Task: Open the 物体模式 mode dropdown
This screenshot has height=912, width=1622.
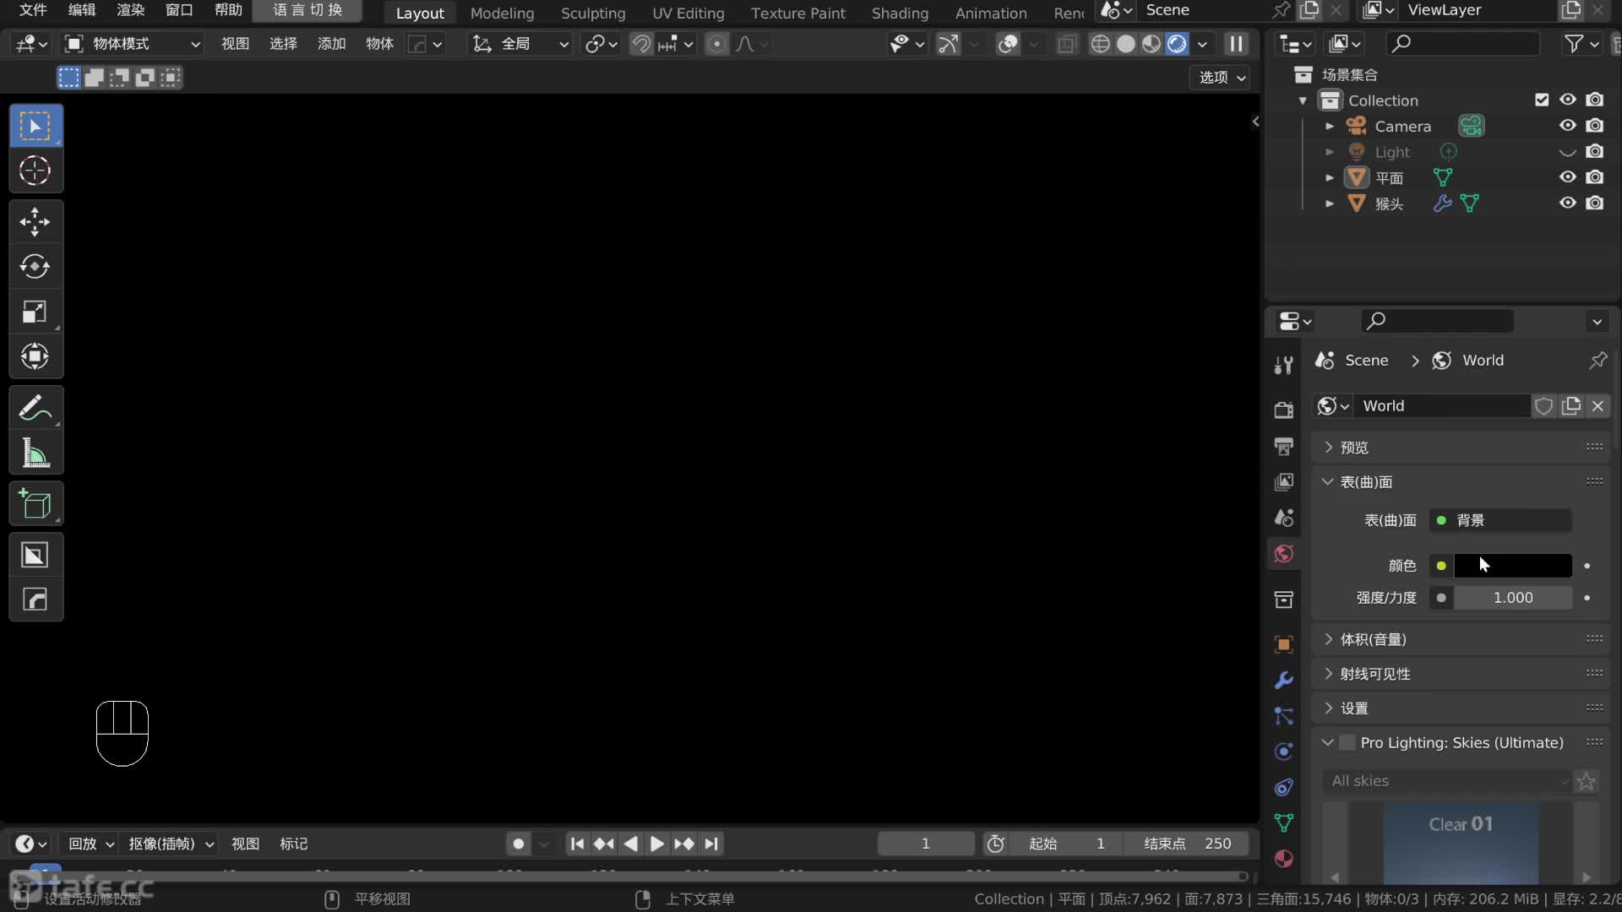Action: [133, 44]
